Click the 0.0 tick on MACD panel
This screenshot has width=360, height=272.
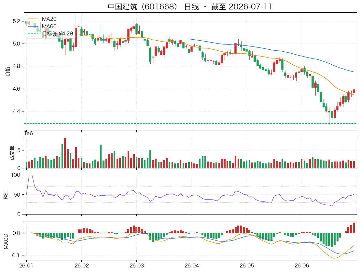tap(17, 233)
